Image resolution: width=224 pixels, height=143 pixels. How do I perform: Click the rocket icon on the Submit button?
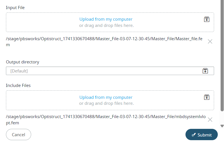[x=194, y=135]
